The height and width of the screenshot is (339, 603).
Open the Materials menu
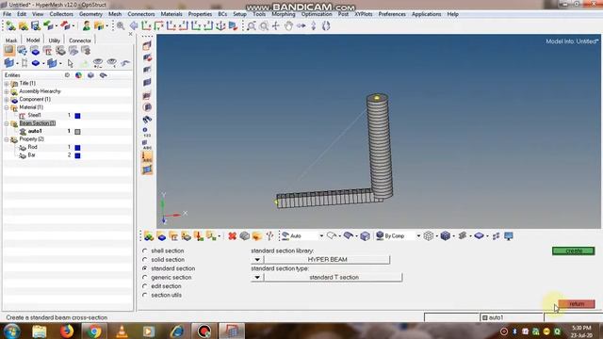tap(171, 14)
